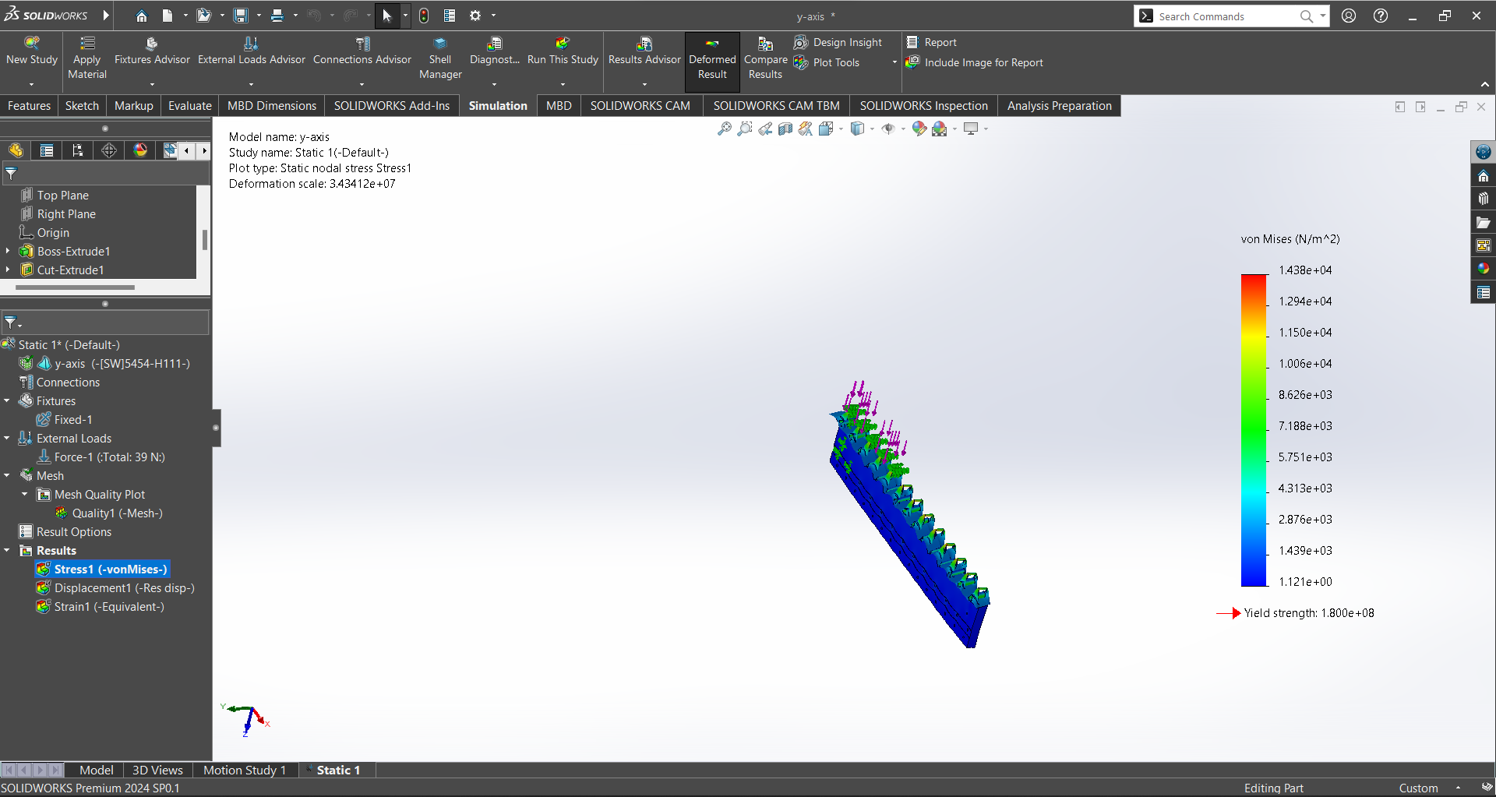Viewport: 1496px width, 797px height.
Task: Create a new document from the toolbar
Action: coord(168,16)
